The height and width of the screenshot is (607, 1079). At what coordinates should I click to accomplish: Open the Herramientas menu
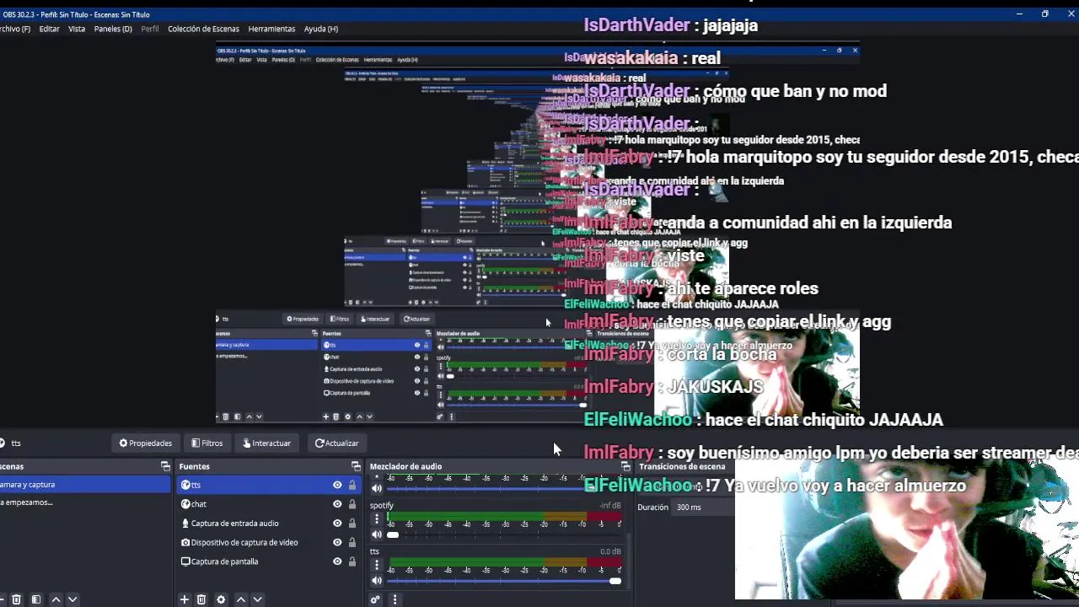coord(271,29)
